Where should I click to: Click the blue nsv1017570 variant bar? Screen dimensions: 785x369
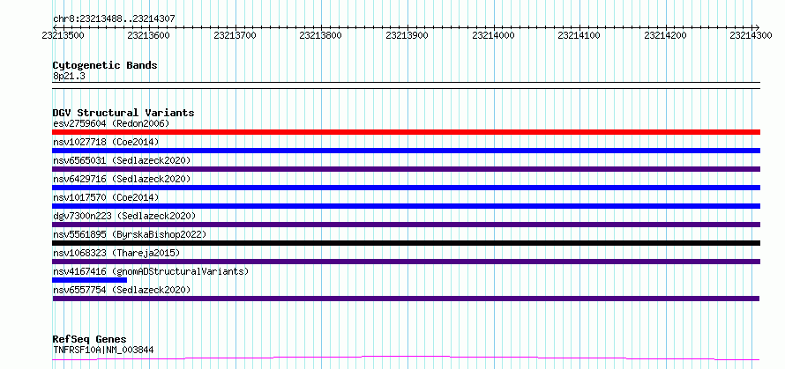click(406, 206)
